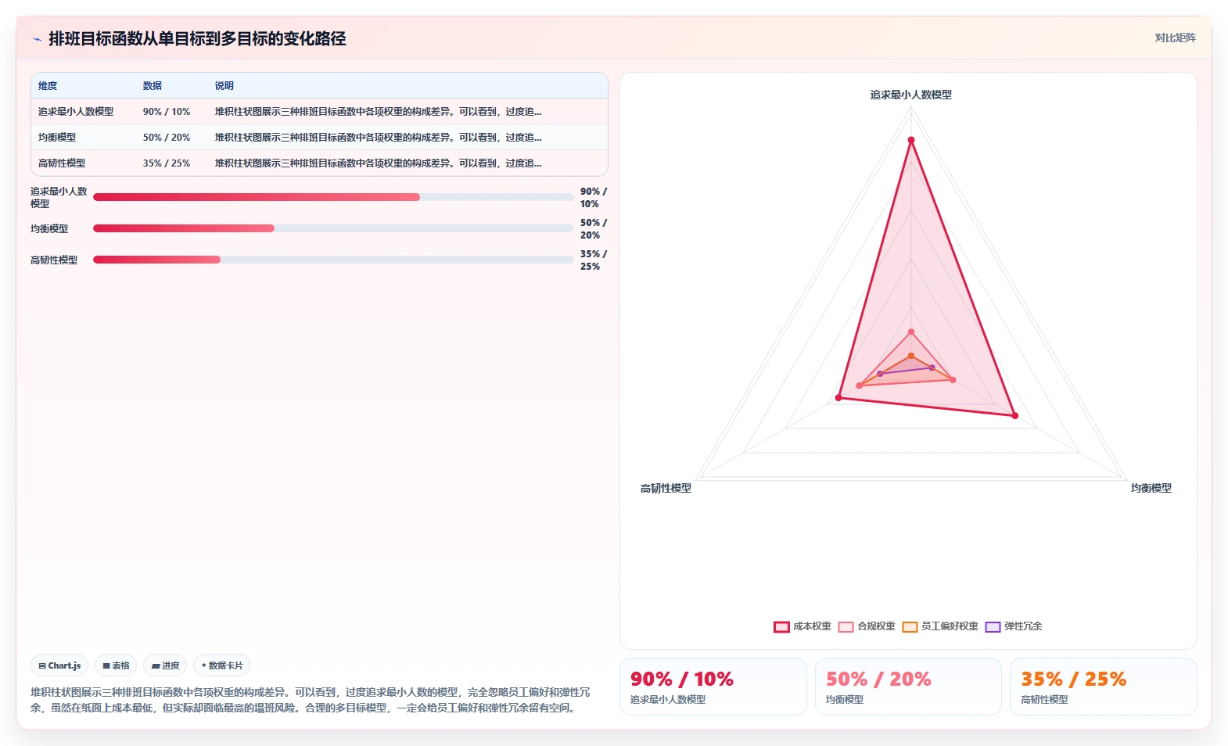Open the 35% / 25% data card
Image resolution: width=1228 pixels, height=746 pixels.
(1104, 687)
